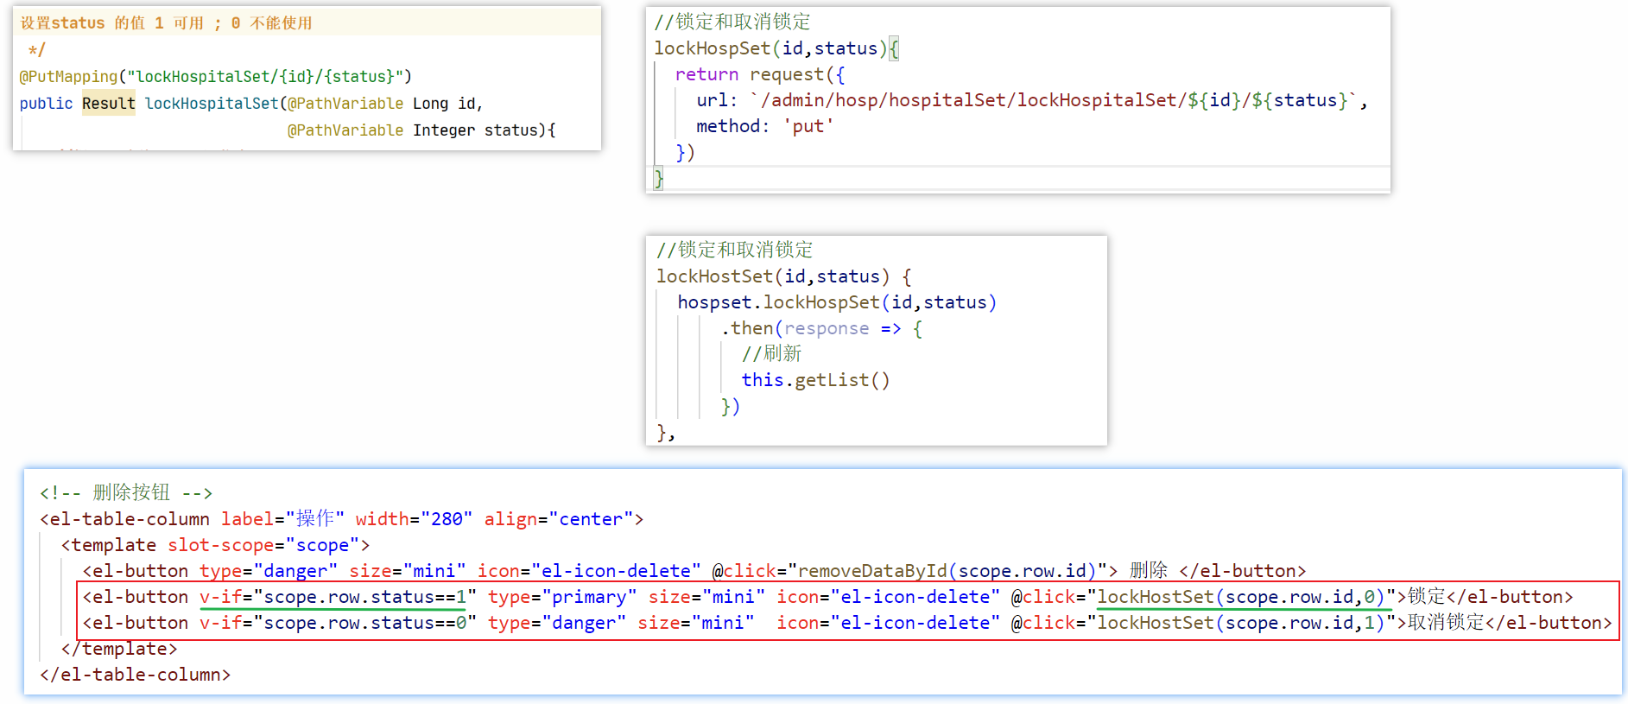Viewport: 1628px width, 704px height.
Task: Click the '取消锁定' button label text
Action: click(x=1446, y=623)
